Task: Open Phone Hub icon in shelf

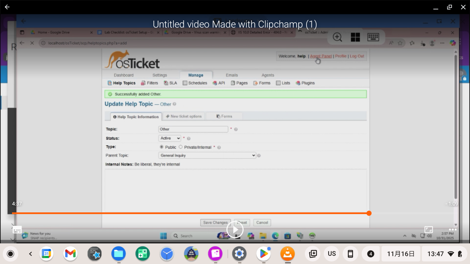Action: (350, 254)
